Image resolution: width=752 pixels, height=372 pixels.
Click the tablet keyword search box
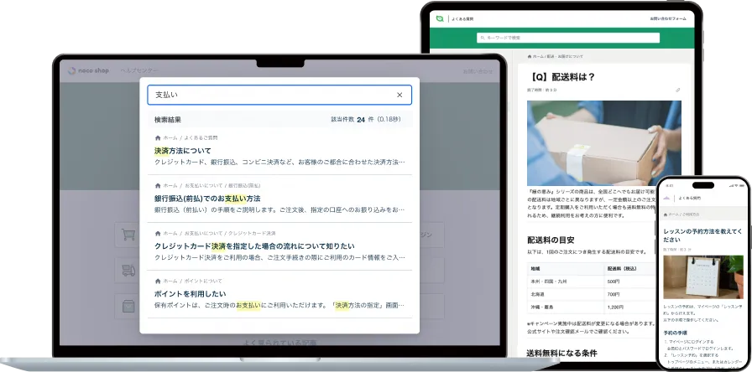click(x=567, y=38)
